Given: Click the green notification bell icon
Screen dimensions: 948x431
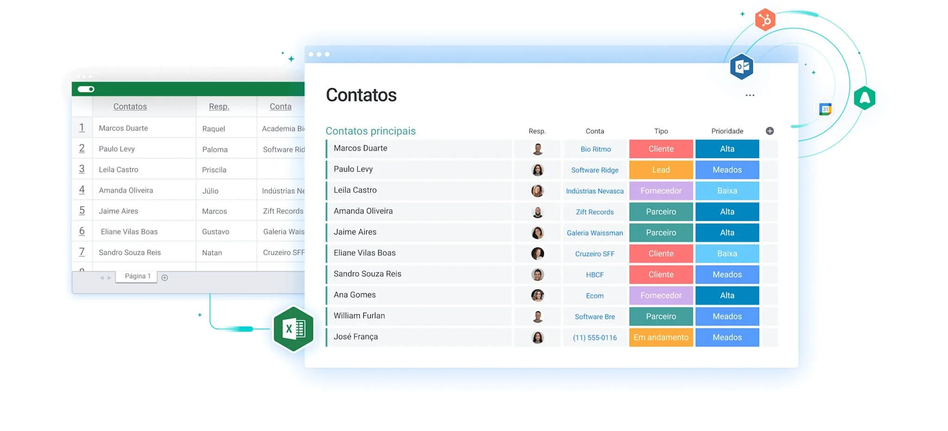Looking at the screenshot, I should (865, 97).
